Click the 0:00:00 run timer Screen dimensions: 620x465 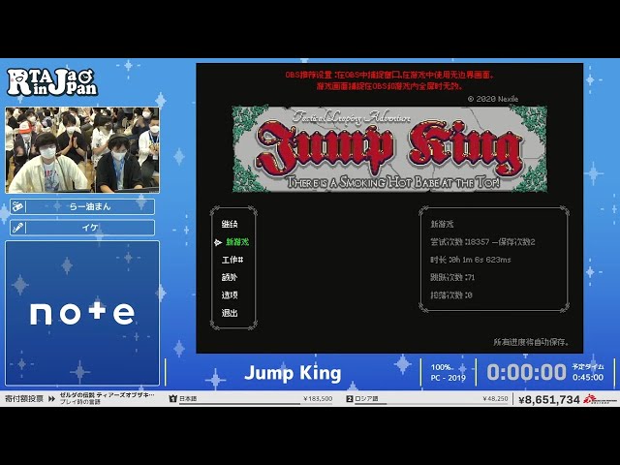tap(526, 372)
